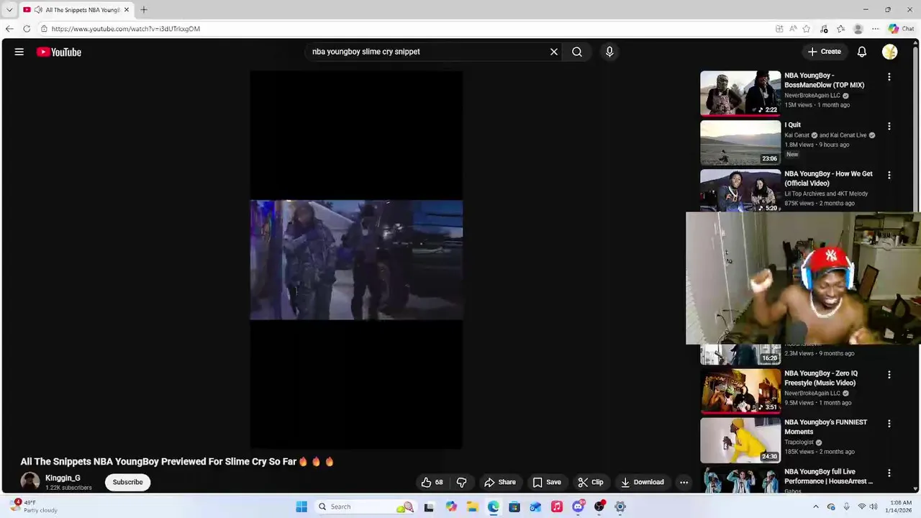This screenshot has height=518, width=921.
Task: Open Zero IQ Freestyle video thumbnail
Action: tap(740, 391)
